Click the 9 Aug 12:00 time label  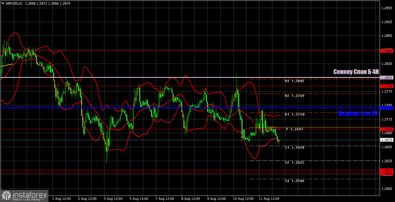[217, 199]
